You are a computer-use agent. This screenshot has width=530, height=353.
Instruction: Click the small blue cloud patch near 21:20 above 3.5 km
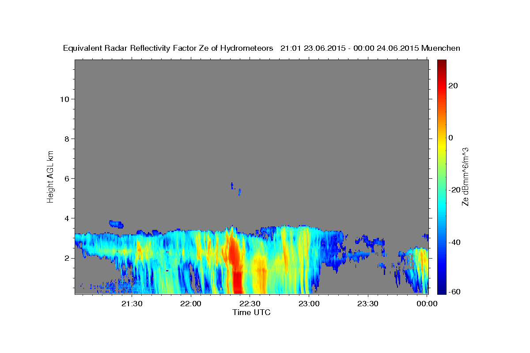click(117, 224)
